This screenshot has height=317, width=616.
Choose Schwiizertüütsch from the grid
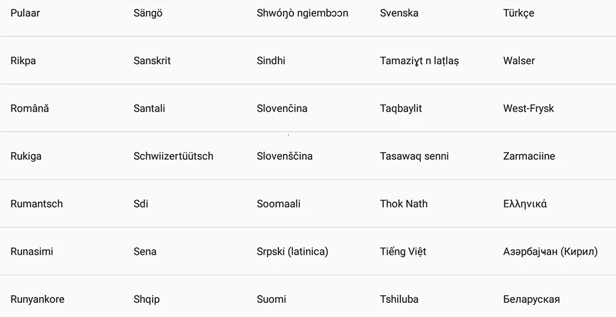pyautogui.click(x=173, y=156)
